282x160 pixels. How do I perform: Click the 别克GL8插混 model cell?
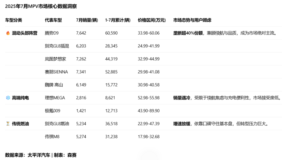click(57, 46)
